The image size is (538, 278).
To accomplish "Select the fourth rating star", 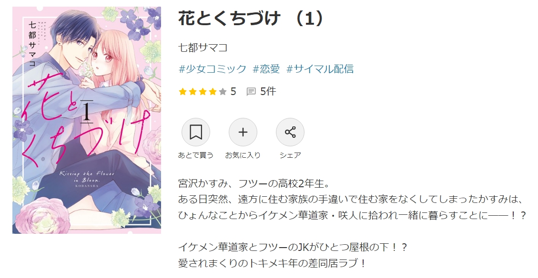I will coord(213,91).
